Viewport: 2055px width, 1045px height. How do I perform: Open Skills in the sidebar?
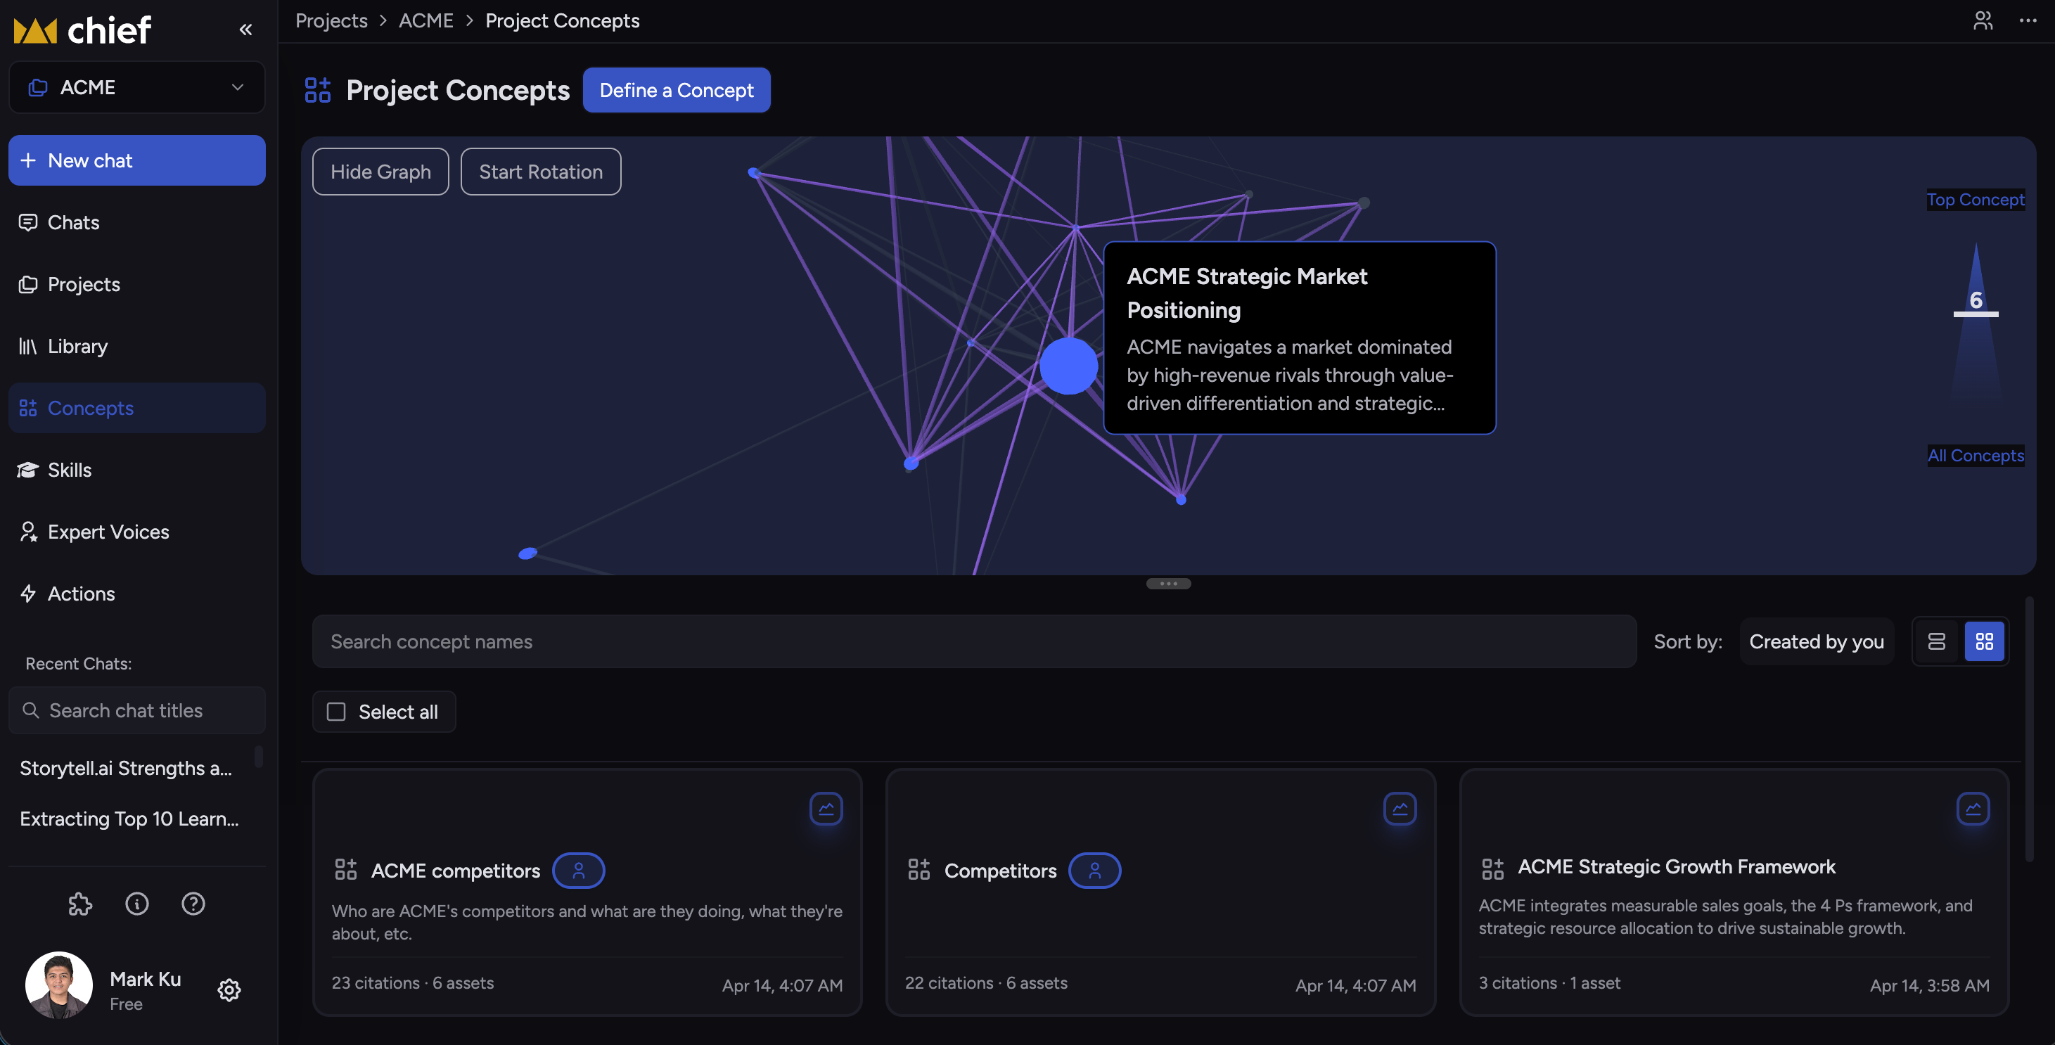137,470
